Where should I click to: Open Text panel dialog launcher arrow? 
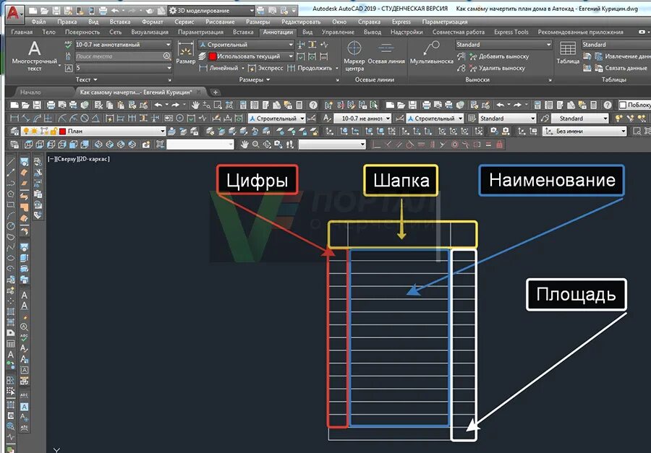pos(169,79)
